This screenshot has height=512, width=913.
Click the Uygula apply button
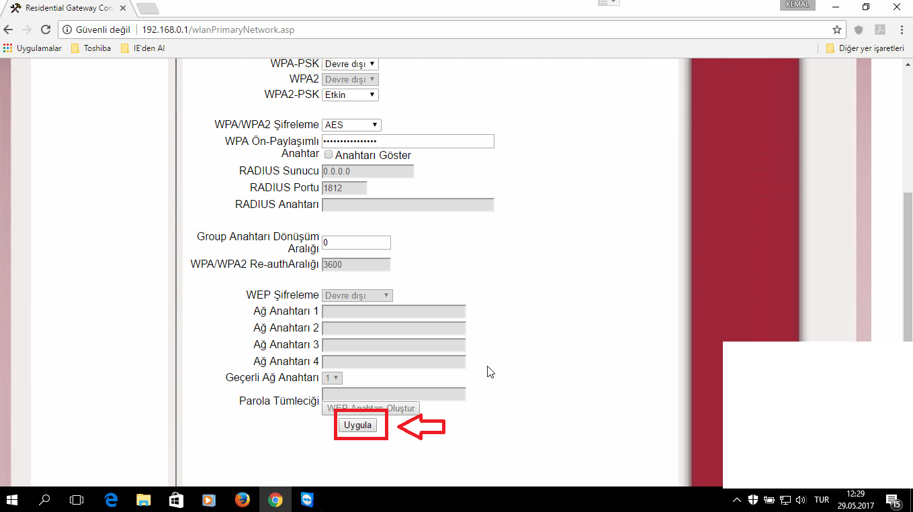[357, 425]
